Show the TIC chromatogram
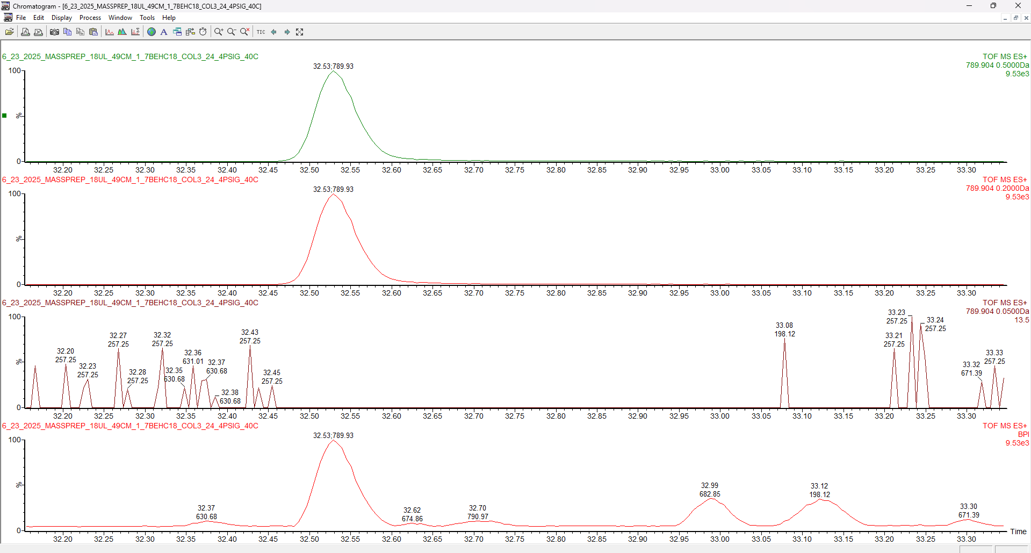The height and width of the screenshot is (553, 1031). 261,32
